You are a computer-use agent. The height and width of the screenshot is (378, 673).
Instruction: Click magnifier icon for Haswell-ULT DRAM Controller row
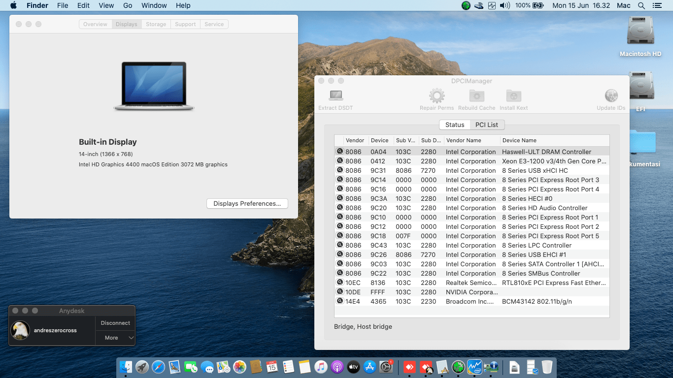340,152
